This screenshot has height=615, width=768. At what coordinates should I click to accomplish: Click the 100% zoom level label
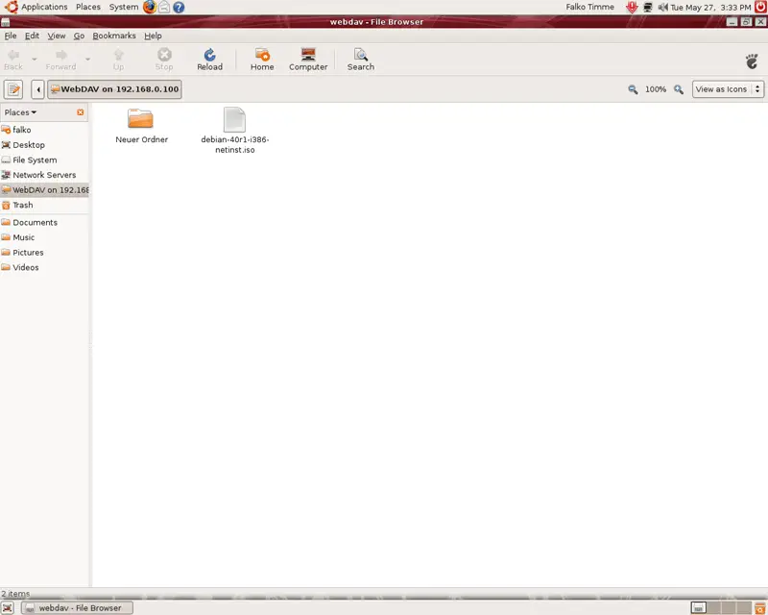point(656,89)
